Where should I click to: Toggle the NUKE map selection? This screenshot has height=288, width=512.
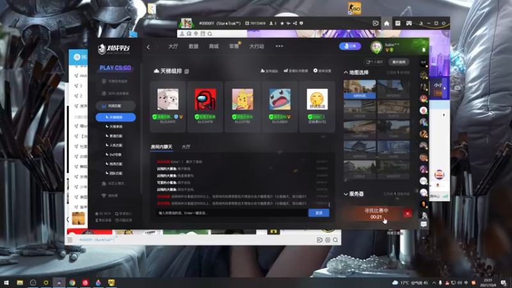pos(394,150)
